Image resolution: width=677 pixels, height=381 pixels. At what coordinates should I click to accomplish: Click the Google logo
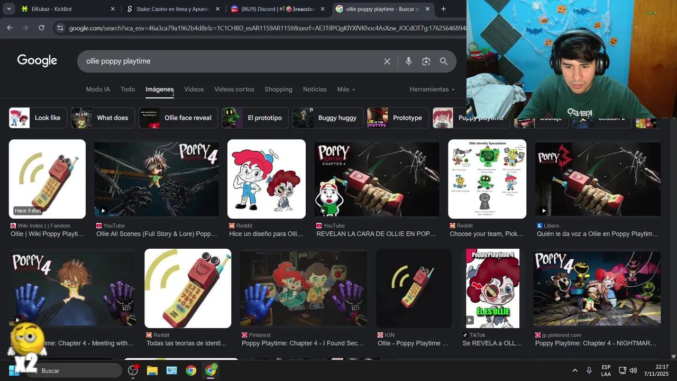tap(37, 61)
